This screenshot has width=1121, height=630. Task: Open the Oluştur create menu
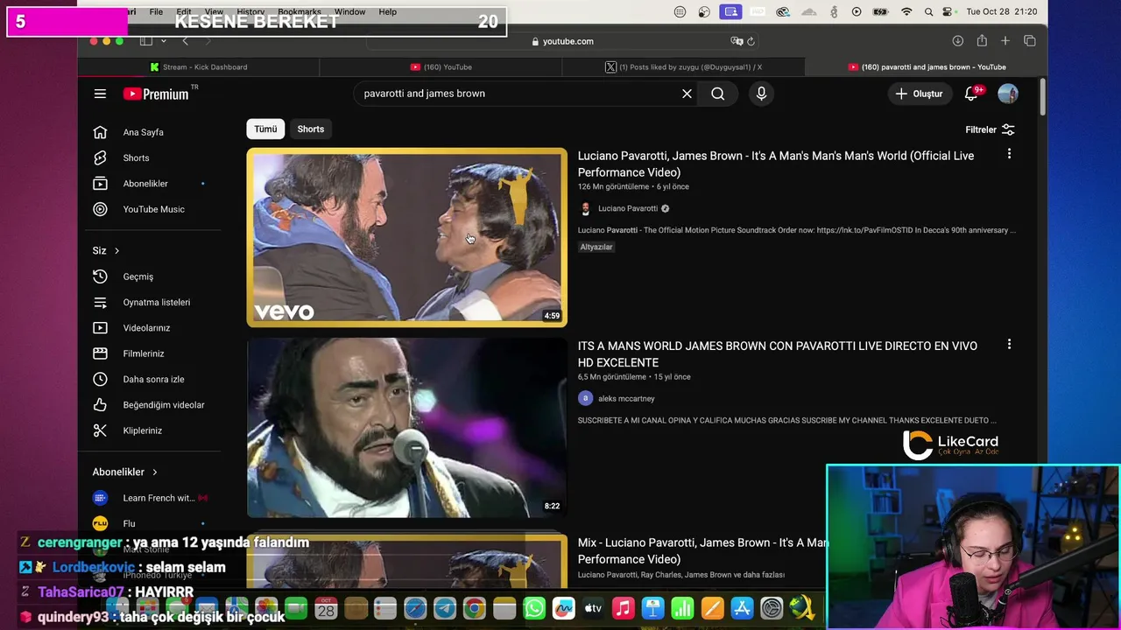click(x=918, y=94)
